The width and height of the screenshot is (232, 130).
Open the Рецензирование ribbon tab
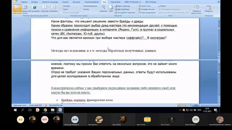(x=92, y=2)
